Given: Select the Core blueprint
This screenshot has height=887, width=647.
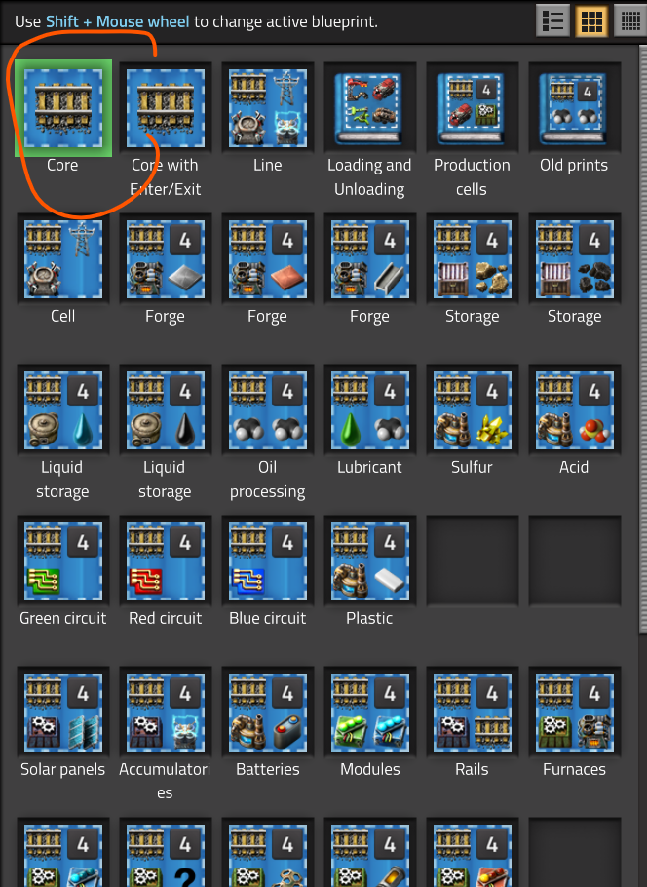Looking at the screenshot, I should tap(63, 108).
